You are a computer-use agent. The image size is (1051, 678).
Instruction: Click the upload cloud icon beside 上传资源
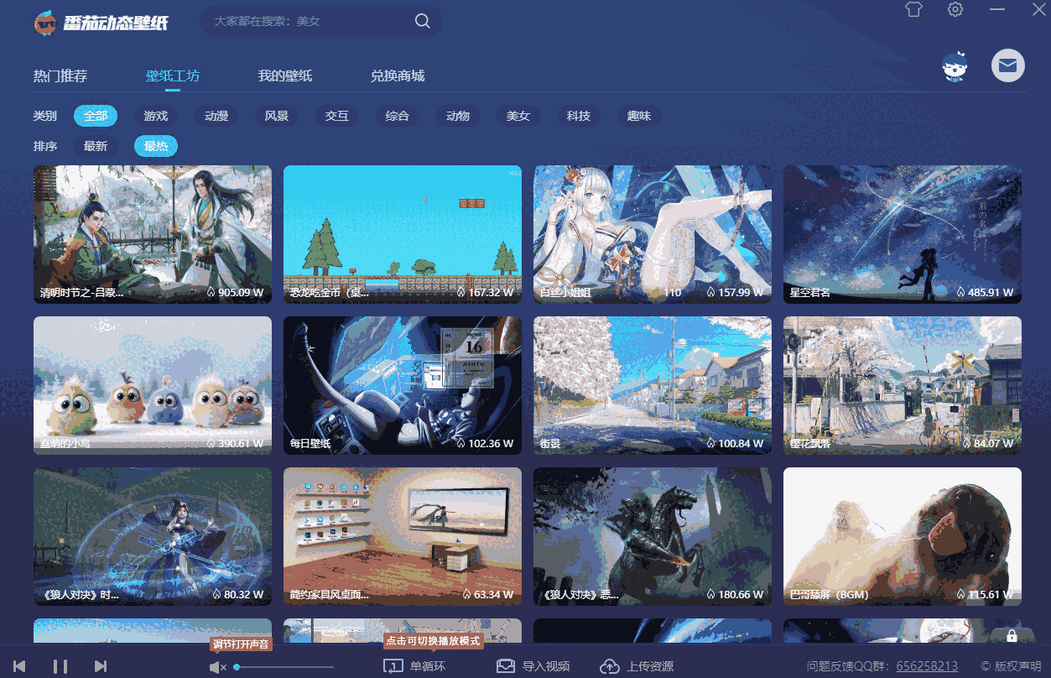(x=609, y=665)
